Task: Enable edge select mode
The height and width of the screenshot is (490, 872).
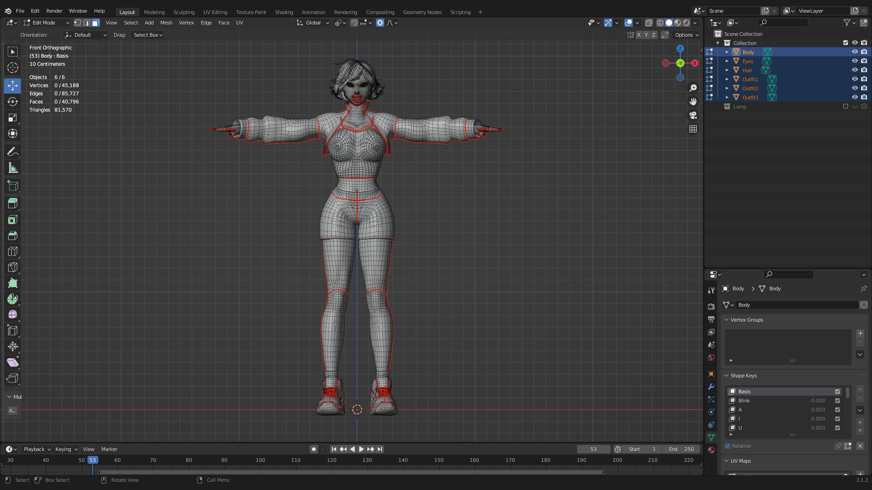Action: coord(87,23)
